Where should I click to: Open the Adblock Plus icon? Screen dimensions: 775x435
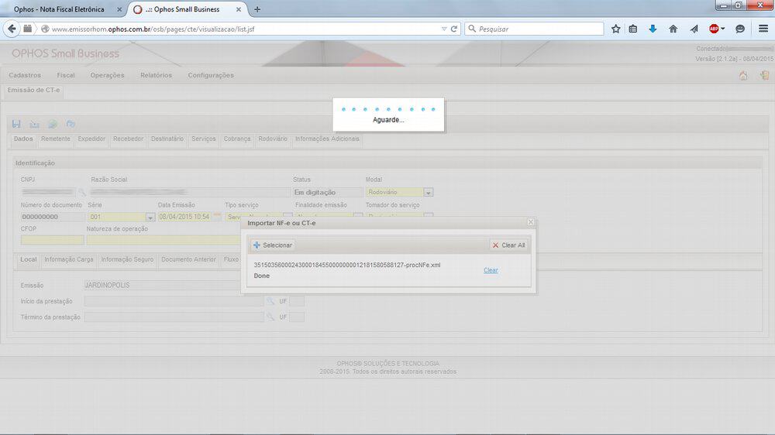pos(713,29)
